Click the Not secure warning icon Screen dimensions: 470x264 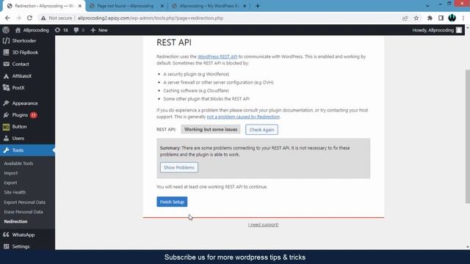(x=43, y=18)
